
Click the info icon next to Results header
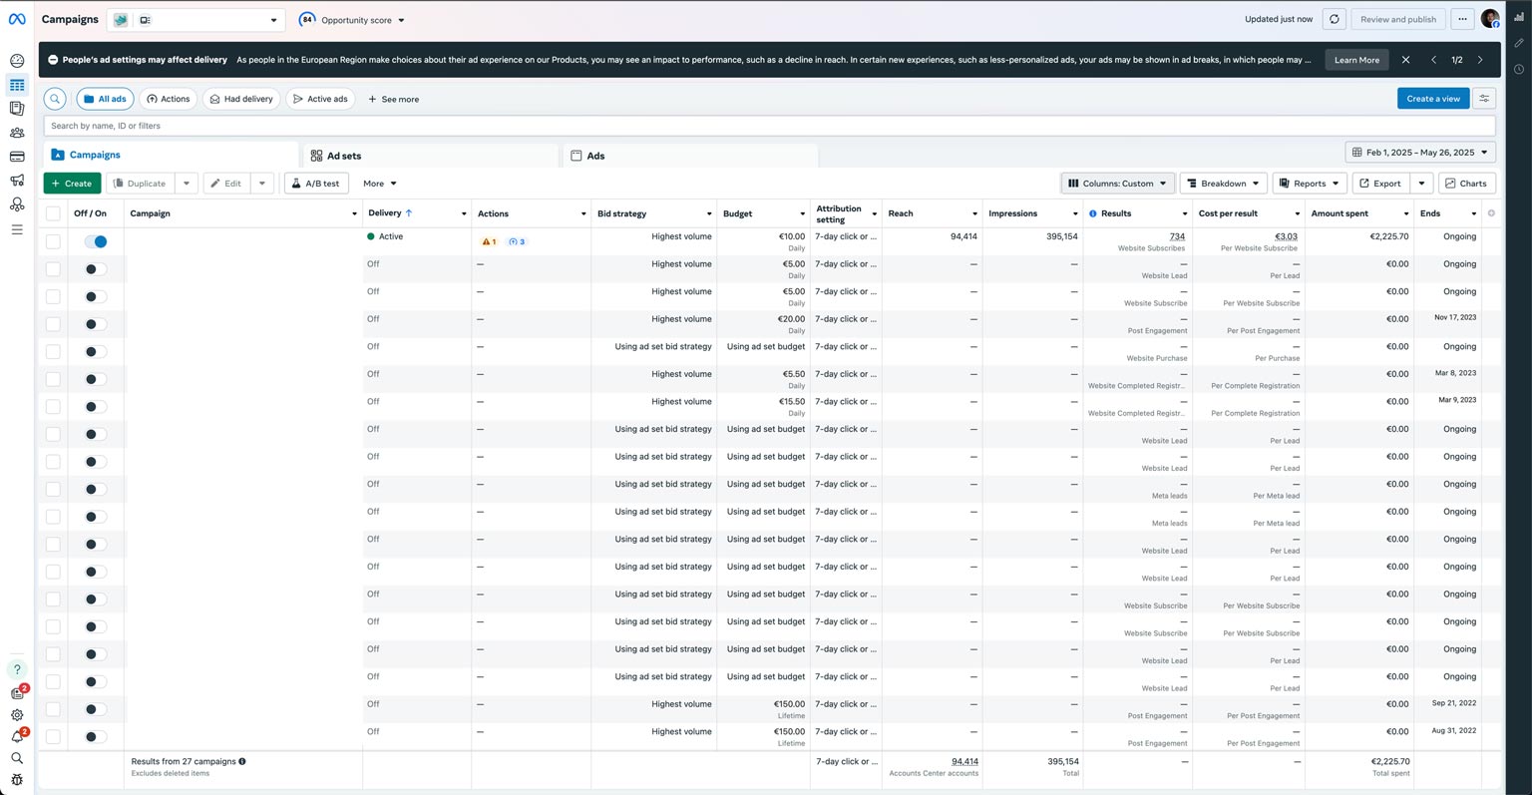click(1093, 213)
